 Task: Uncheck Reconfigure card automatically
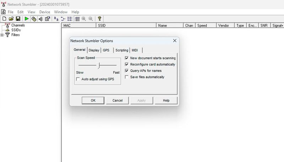(127, 65)
